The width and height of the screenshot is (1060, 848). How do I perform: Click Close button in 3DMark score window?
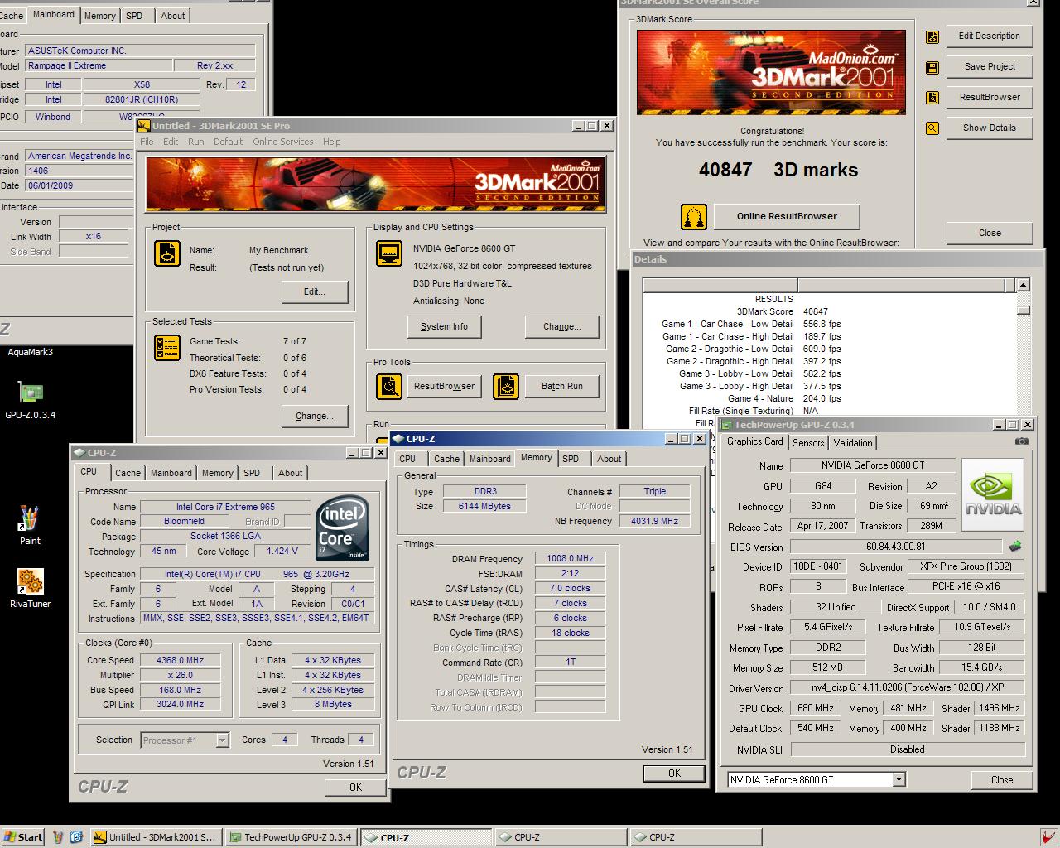coord(989,234)
